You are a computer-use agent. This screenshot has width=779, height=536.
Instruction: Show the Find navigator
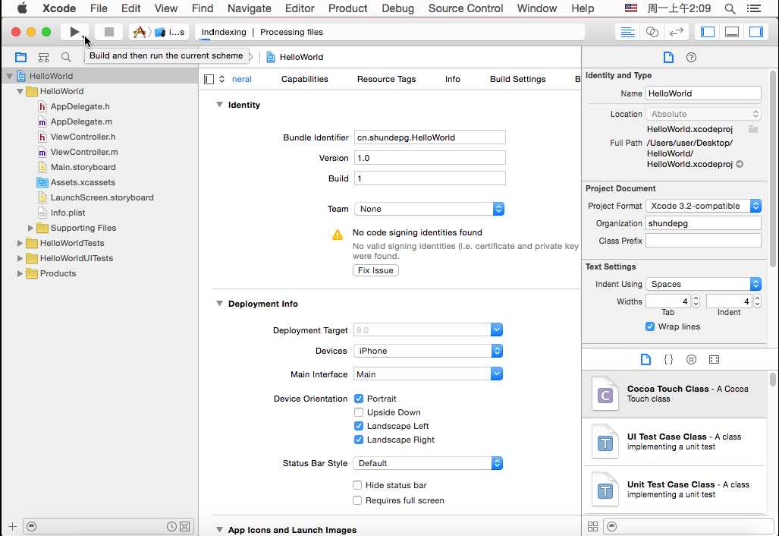(x=65, y=57)
